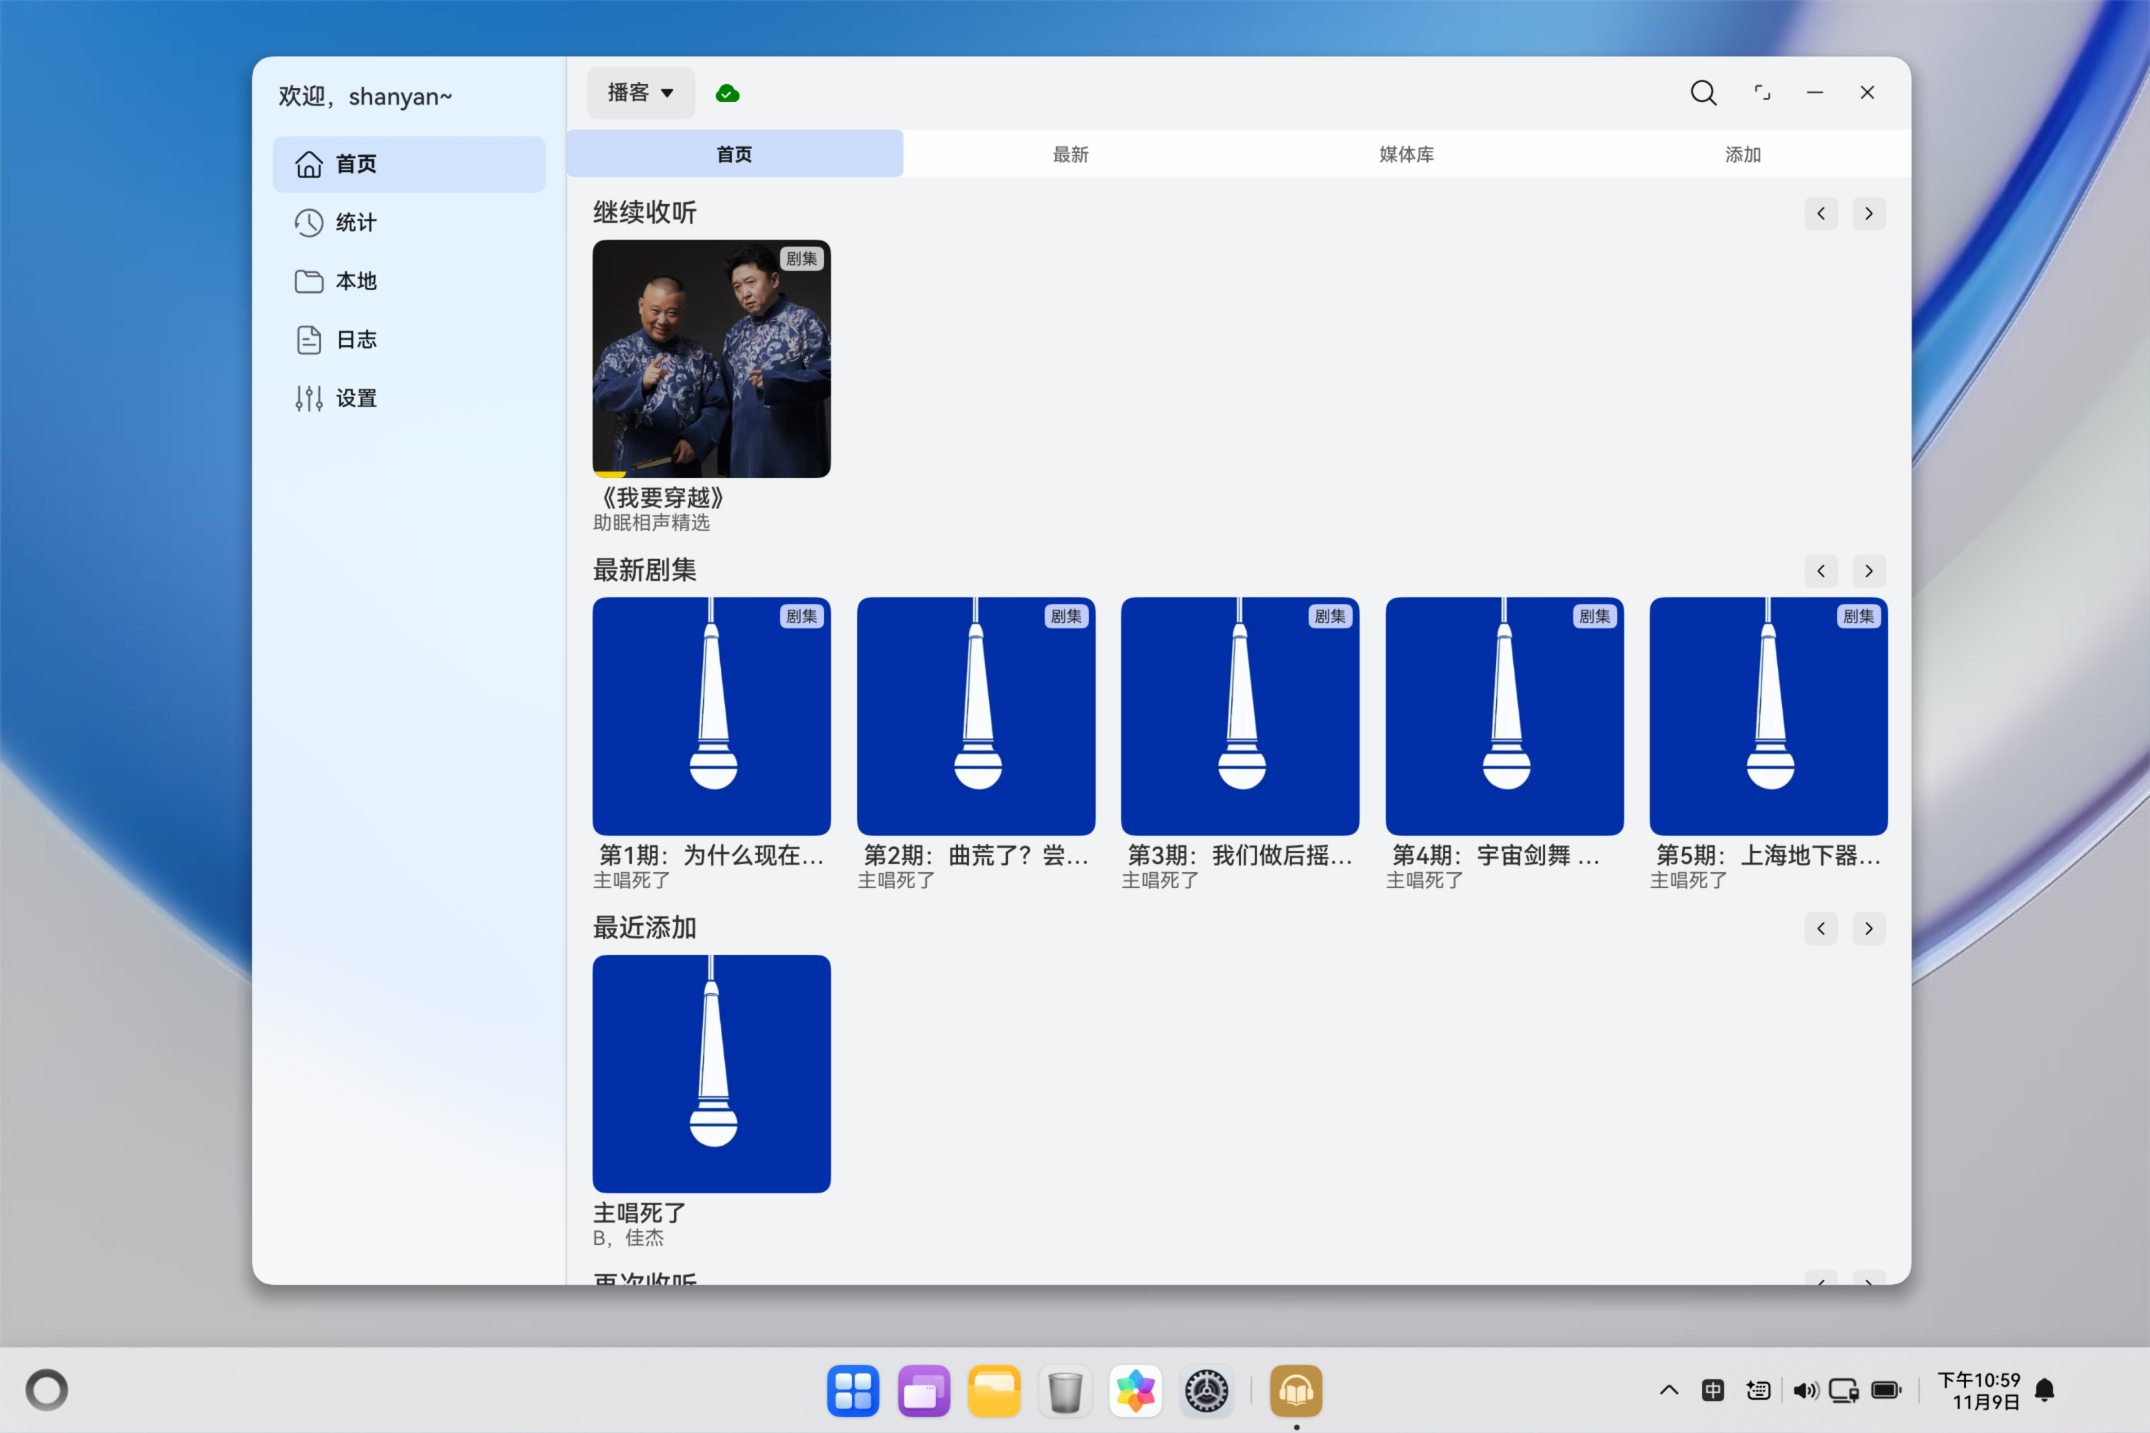Open 统计 statistics in sidebar
Image resolution: width=2150 pixels, height=1433 pixels.
coord(409,223)
